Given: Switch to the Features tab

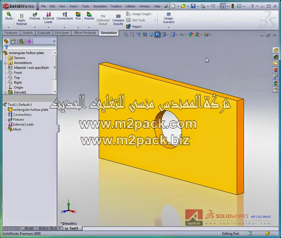Looking at the screenshot, I should tap(11, 33).
